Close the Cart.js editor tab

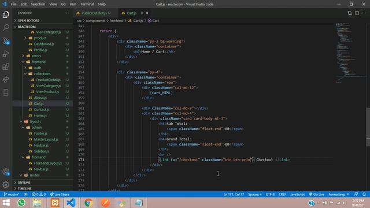pyautogui.click(x=147, y=13)
